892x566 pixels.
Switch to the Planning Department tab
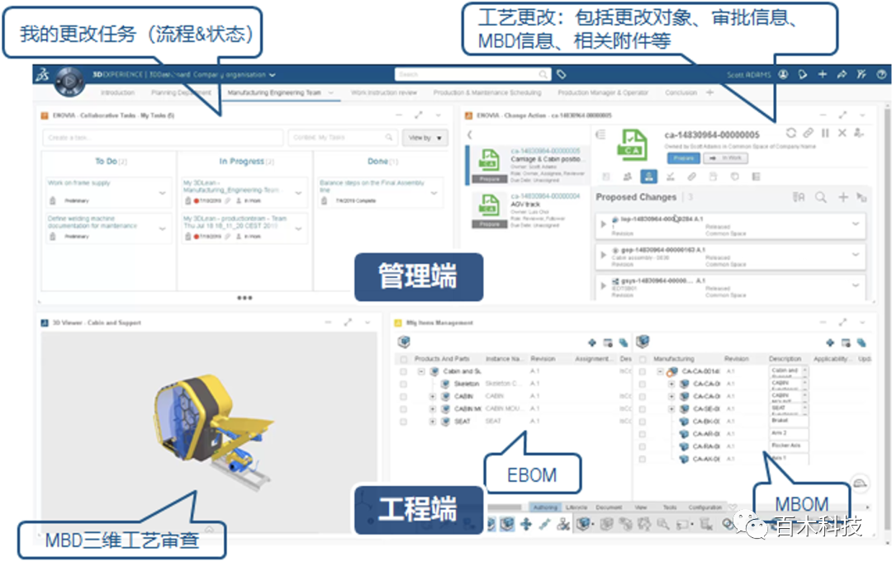(181, 93)
